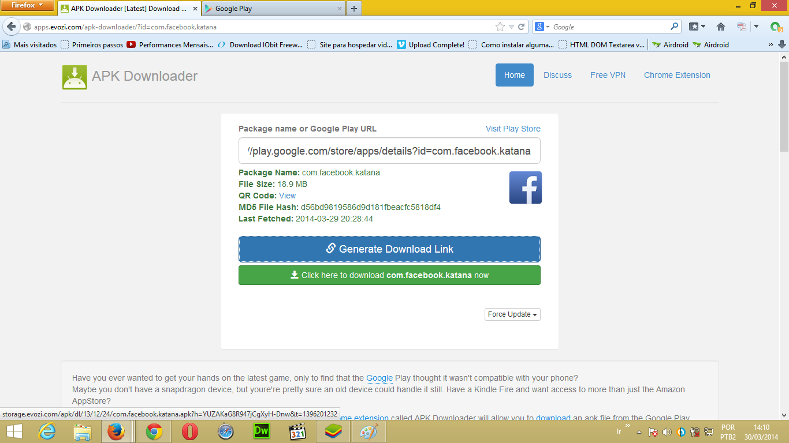Screen dimensions: 789x443
Task: Click the MD5 hash d56bd9819586d9d181fbeacfc5818df4
Action: (371, 207)
